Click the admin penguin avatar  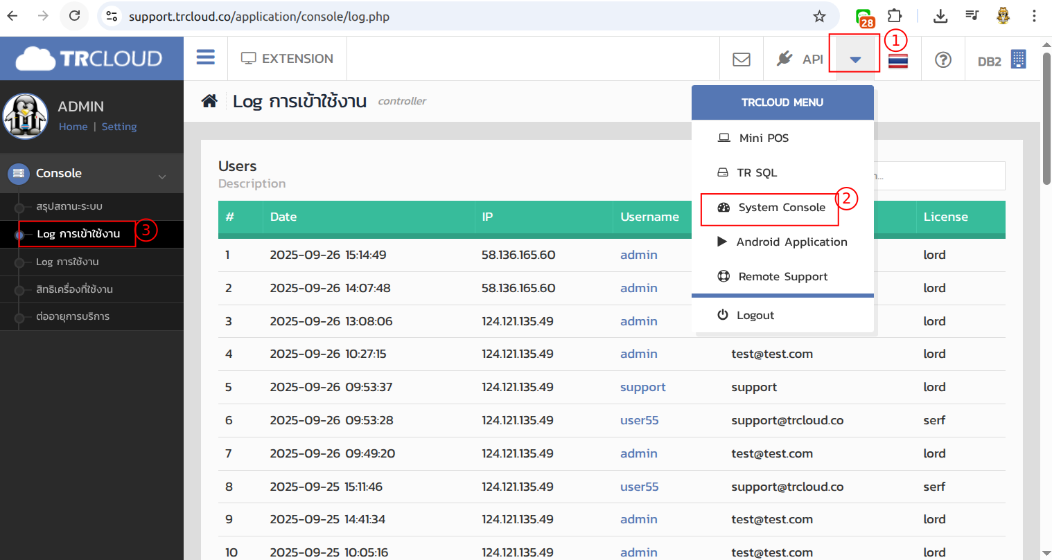pyautogui.click(x=26, y=116)
